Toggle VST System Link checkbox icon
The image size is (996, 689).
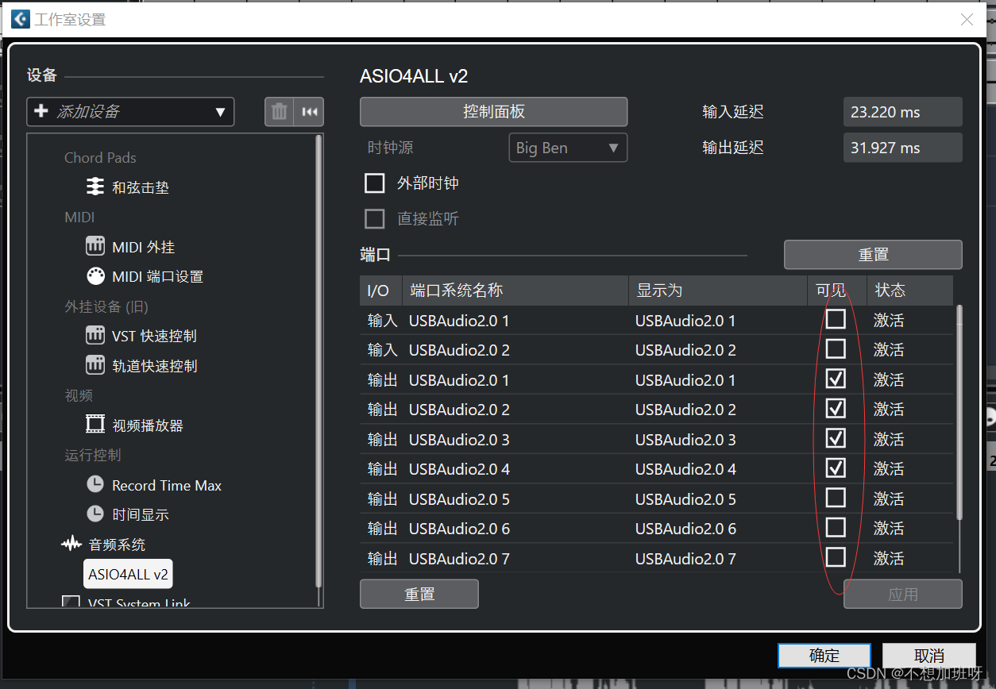71,602
